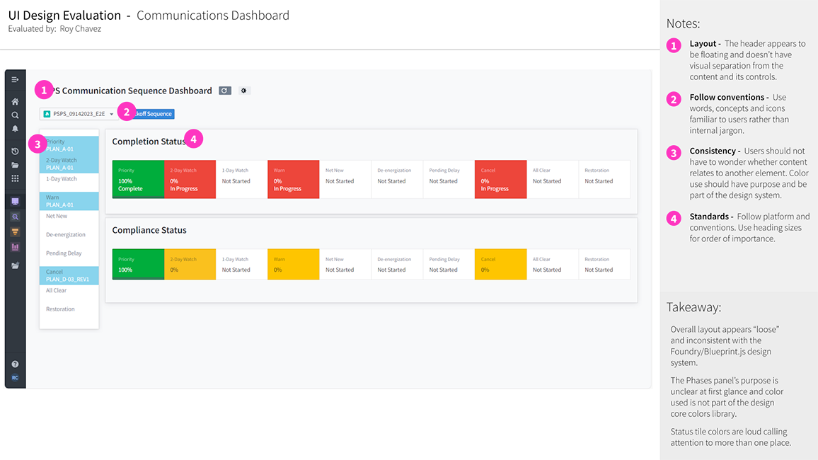Click callout marker 3 in the Notes panel
This screenshot has width=818, height=460.
(x=673, y=152)
